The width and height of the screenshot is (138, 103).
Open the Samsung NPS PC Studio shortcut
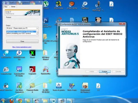pyautogui.click(x=19, y=71)
